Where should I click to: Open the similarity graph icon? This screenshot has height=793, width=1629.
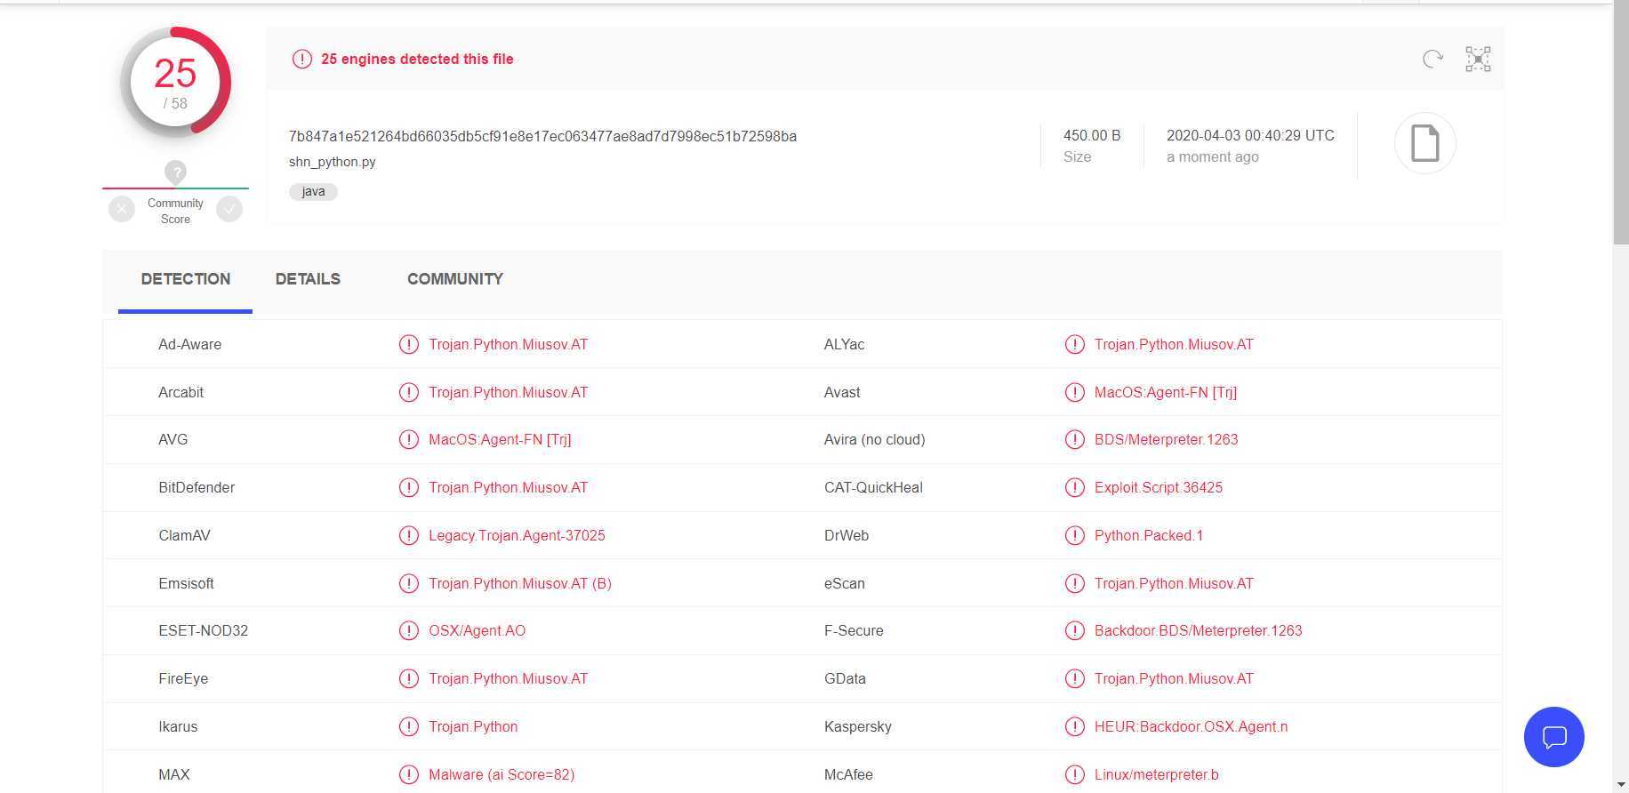[x=1478, y=59]
